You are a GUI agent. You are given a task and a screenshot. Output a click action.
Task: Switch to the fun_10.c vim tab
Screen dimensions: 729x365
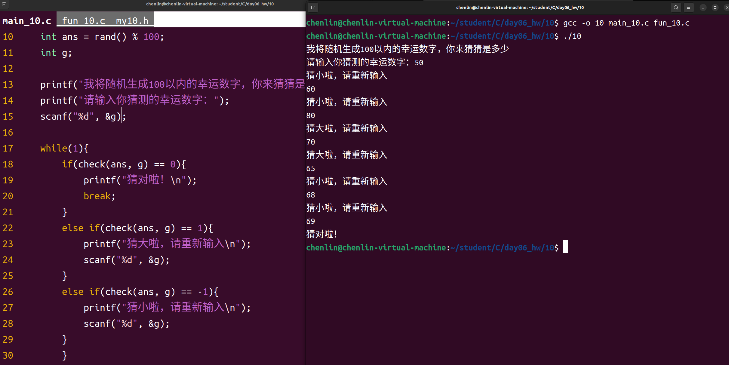(x=84, y=21)
